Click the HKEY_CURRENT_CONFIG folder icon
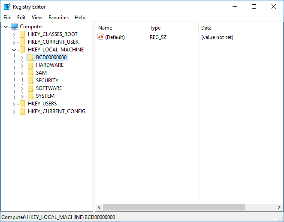This screenshot has width=284, height=222. pyautogui.click(x=22, y=111)
